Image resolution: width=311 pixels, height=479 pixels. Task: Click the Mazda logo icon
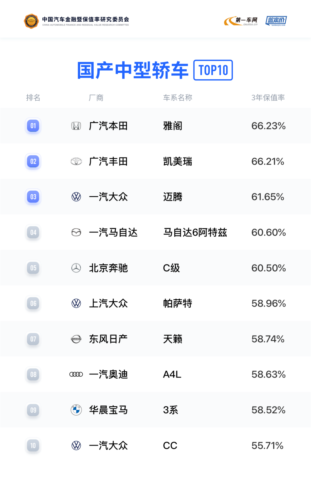[x=76, y=232]
